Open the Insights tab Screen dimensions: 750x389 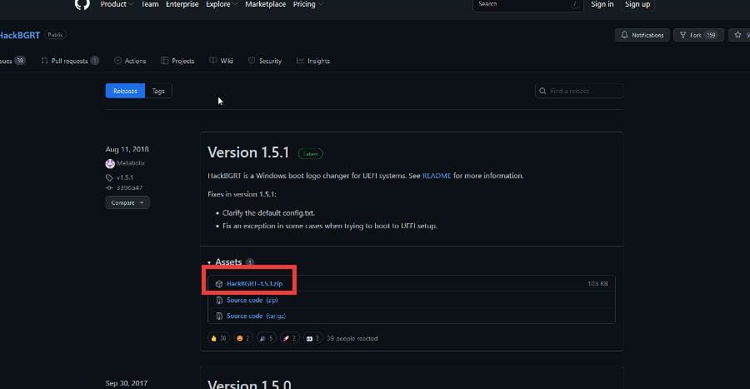click(312, 61)
